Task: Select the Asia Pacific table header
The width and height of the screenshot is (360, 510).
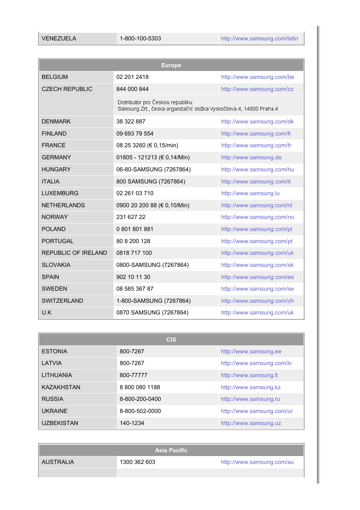Action: click(171, 450)
